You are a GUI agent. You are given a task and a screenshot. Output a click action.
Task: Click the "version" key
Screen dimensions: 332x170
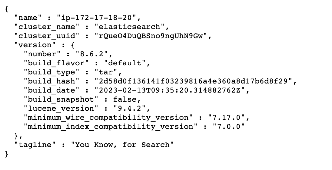tap(33, 45)
